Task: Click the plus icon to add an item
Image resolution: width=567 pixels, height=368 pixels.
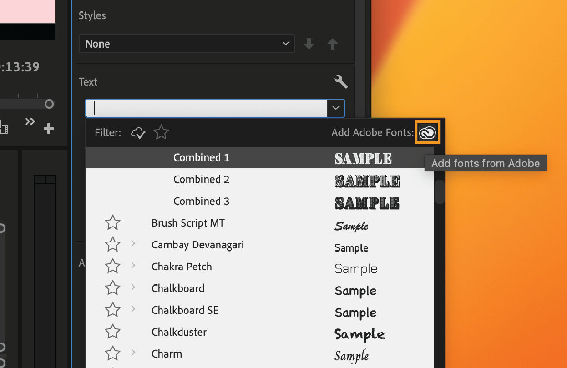Action: pos(48,129)
